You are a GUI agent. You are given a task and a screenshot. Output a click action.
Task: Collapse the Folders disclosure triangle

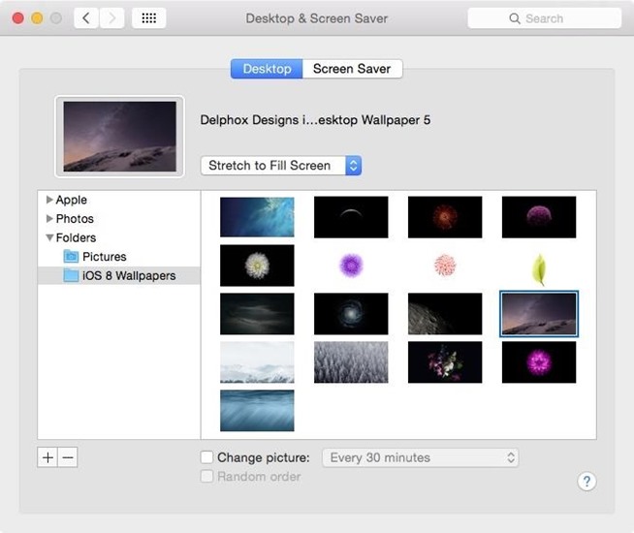tap(49, 237)
